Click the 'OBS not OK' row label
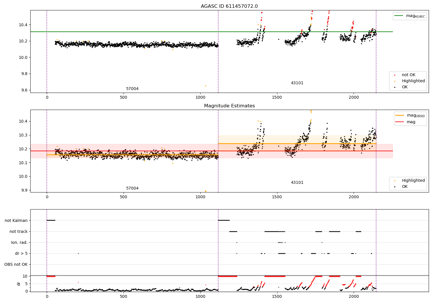The image size is (433, 303). [16, 264]
